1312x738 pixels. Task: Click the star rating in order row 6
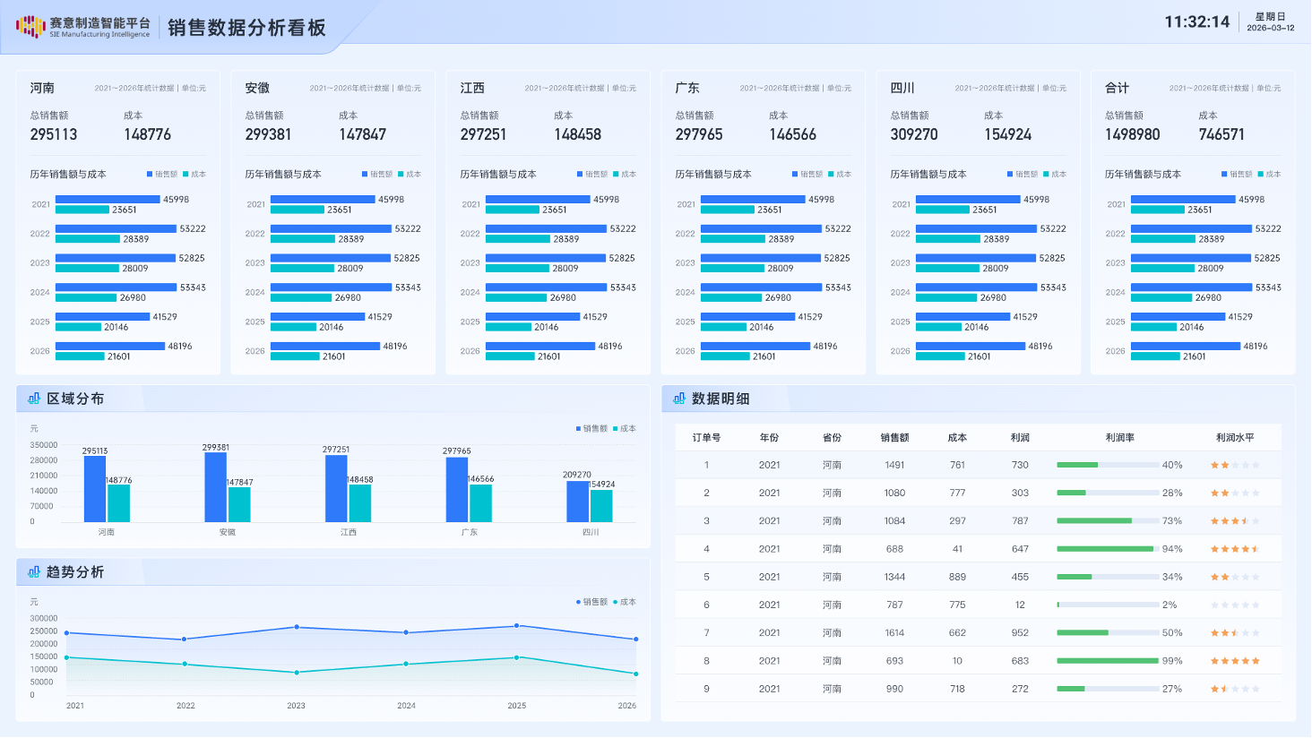[x=1235, y=605]
